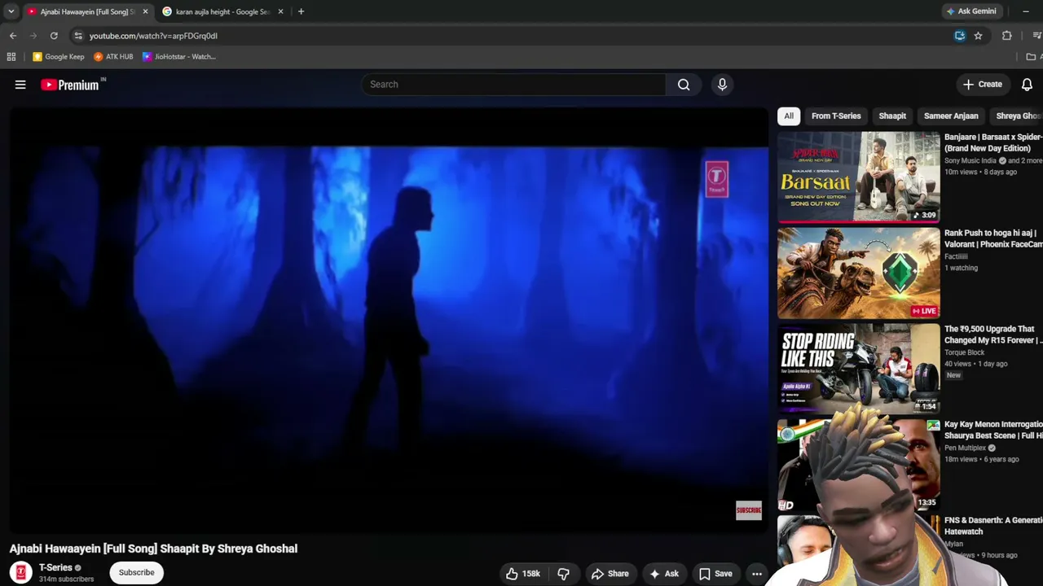Open The ₹9,500 Upgrade video title

(x=993, y=335)
